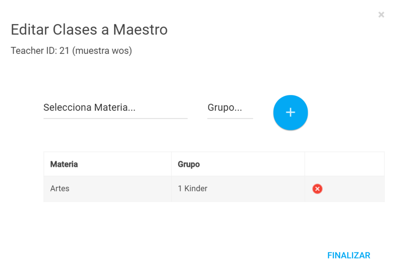Remove the 1 Kinder assignment via red circle
This screenshot has height=278, width=395.
[317, 189]
